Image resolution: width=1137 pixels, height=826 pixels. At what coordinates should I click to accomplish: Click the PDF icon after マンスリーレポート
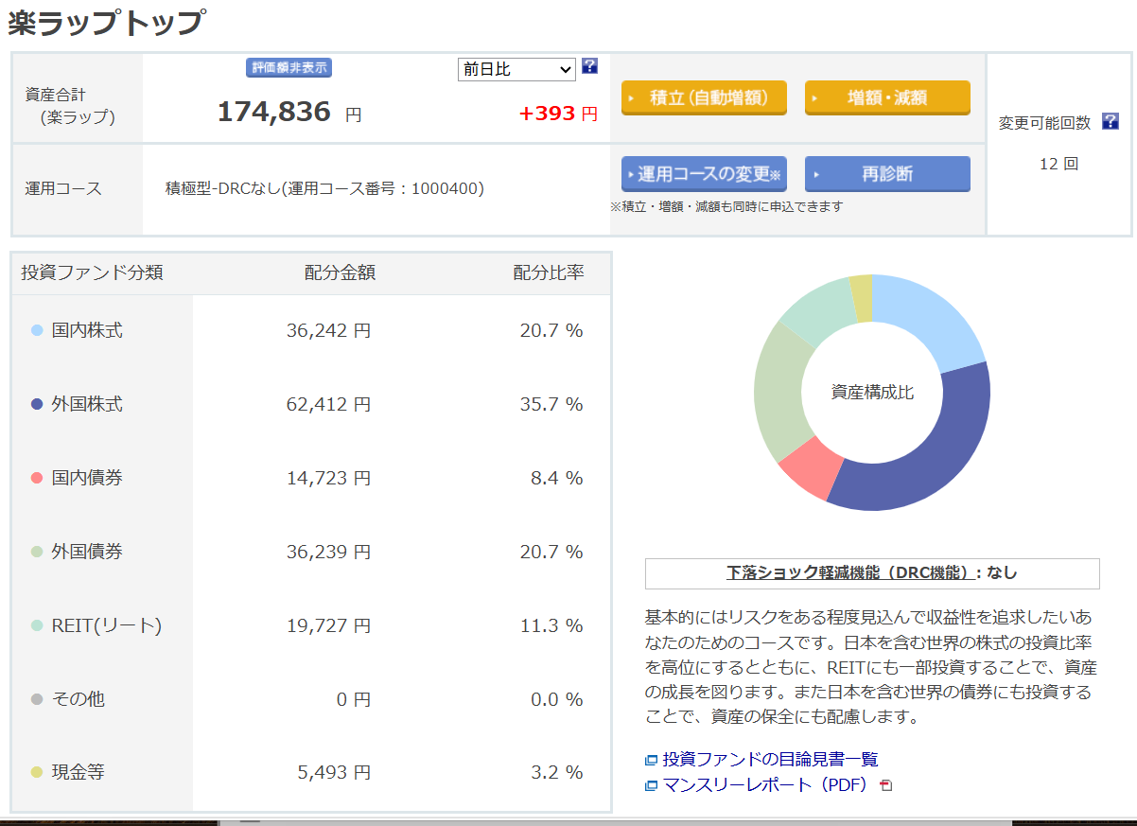885,785
